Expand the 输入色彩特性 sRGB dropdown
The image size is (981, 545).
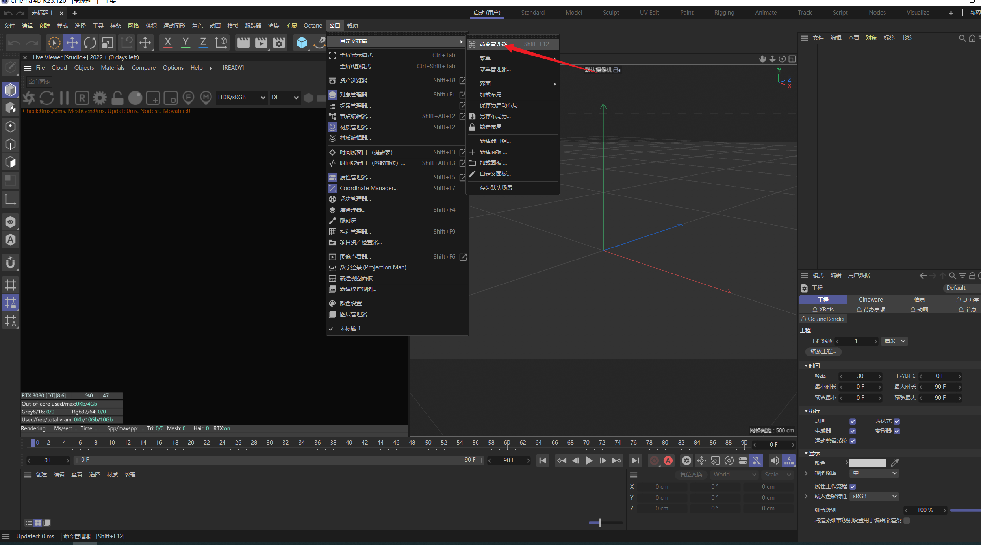(x=874, y=496)
